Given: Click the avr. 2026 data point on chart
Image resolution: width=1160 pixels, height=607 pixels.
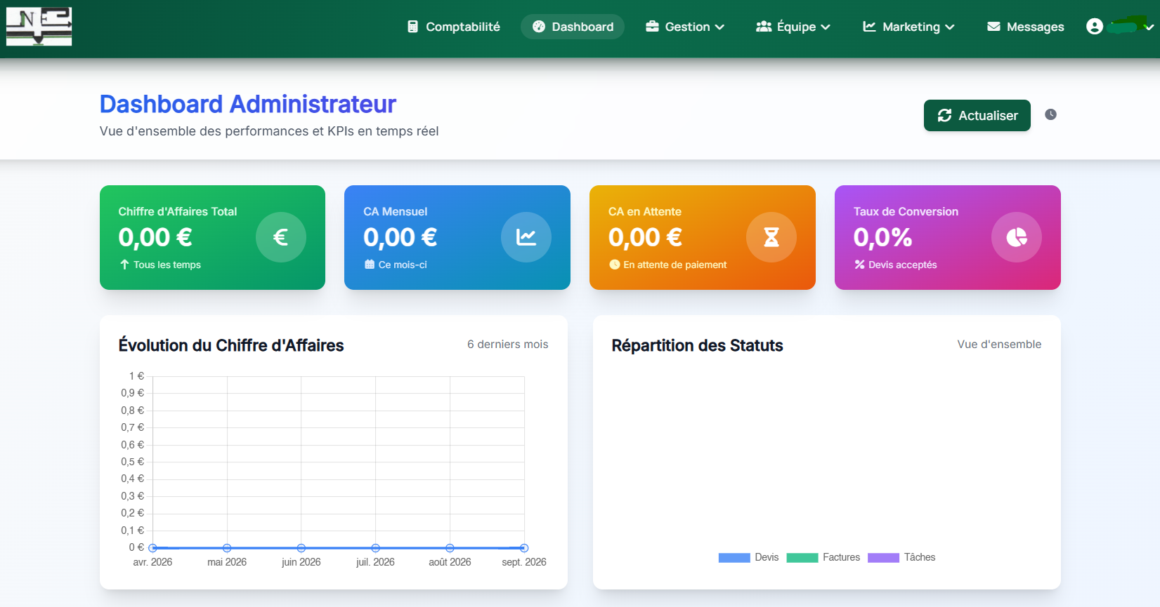Looking at the screenshot, I should pos(152,548).
